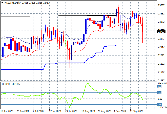Click the 276.4817 CCI scale maximum label
This screenshot has width=167, height=114.
pos(162,84)
